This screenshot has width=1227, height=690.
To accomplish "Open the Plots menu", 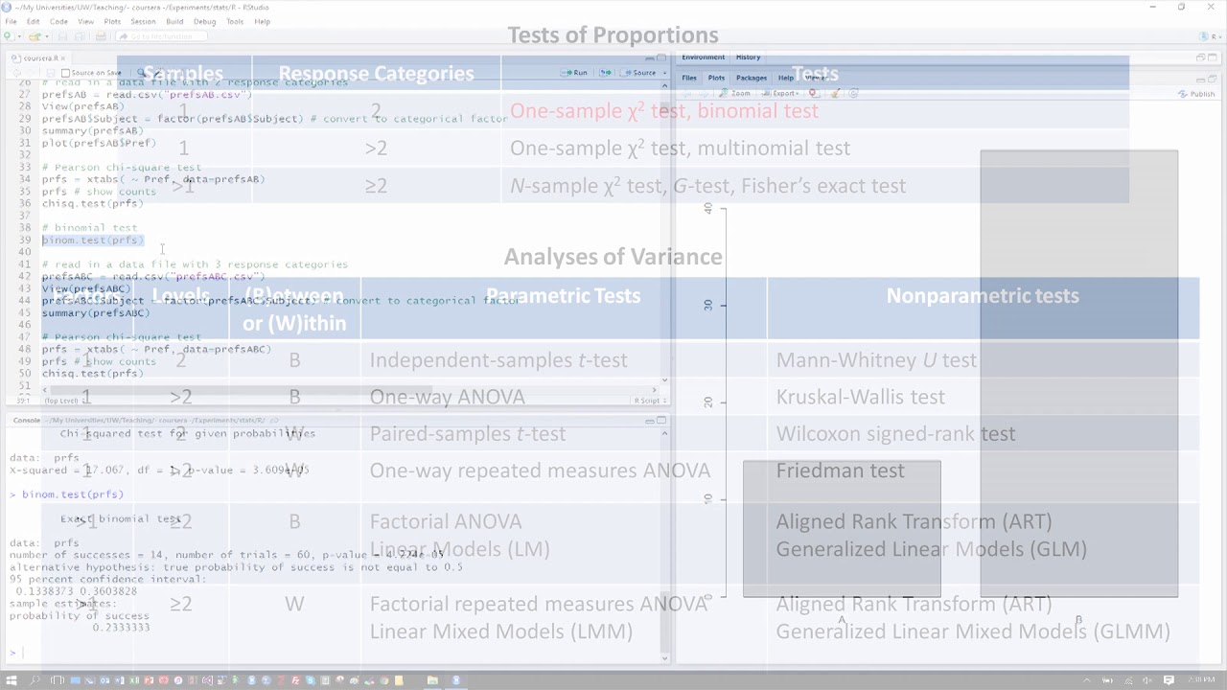I will point(112,21).
